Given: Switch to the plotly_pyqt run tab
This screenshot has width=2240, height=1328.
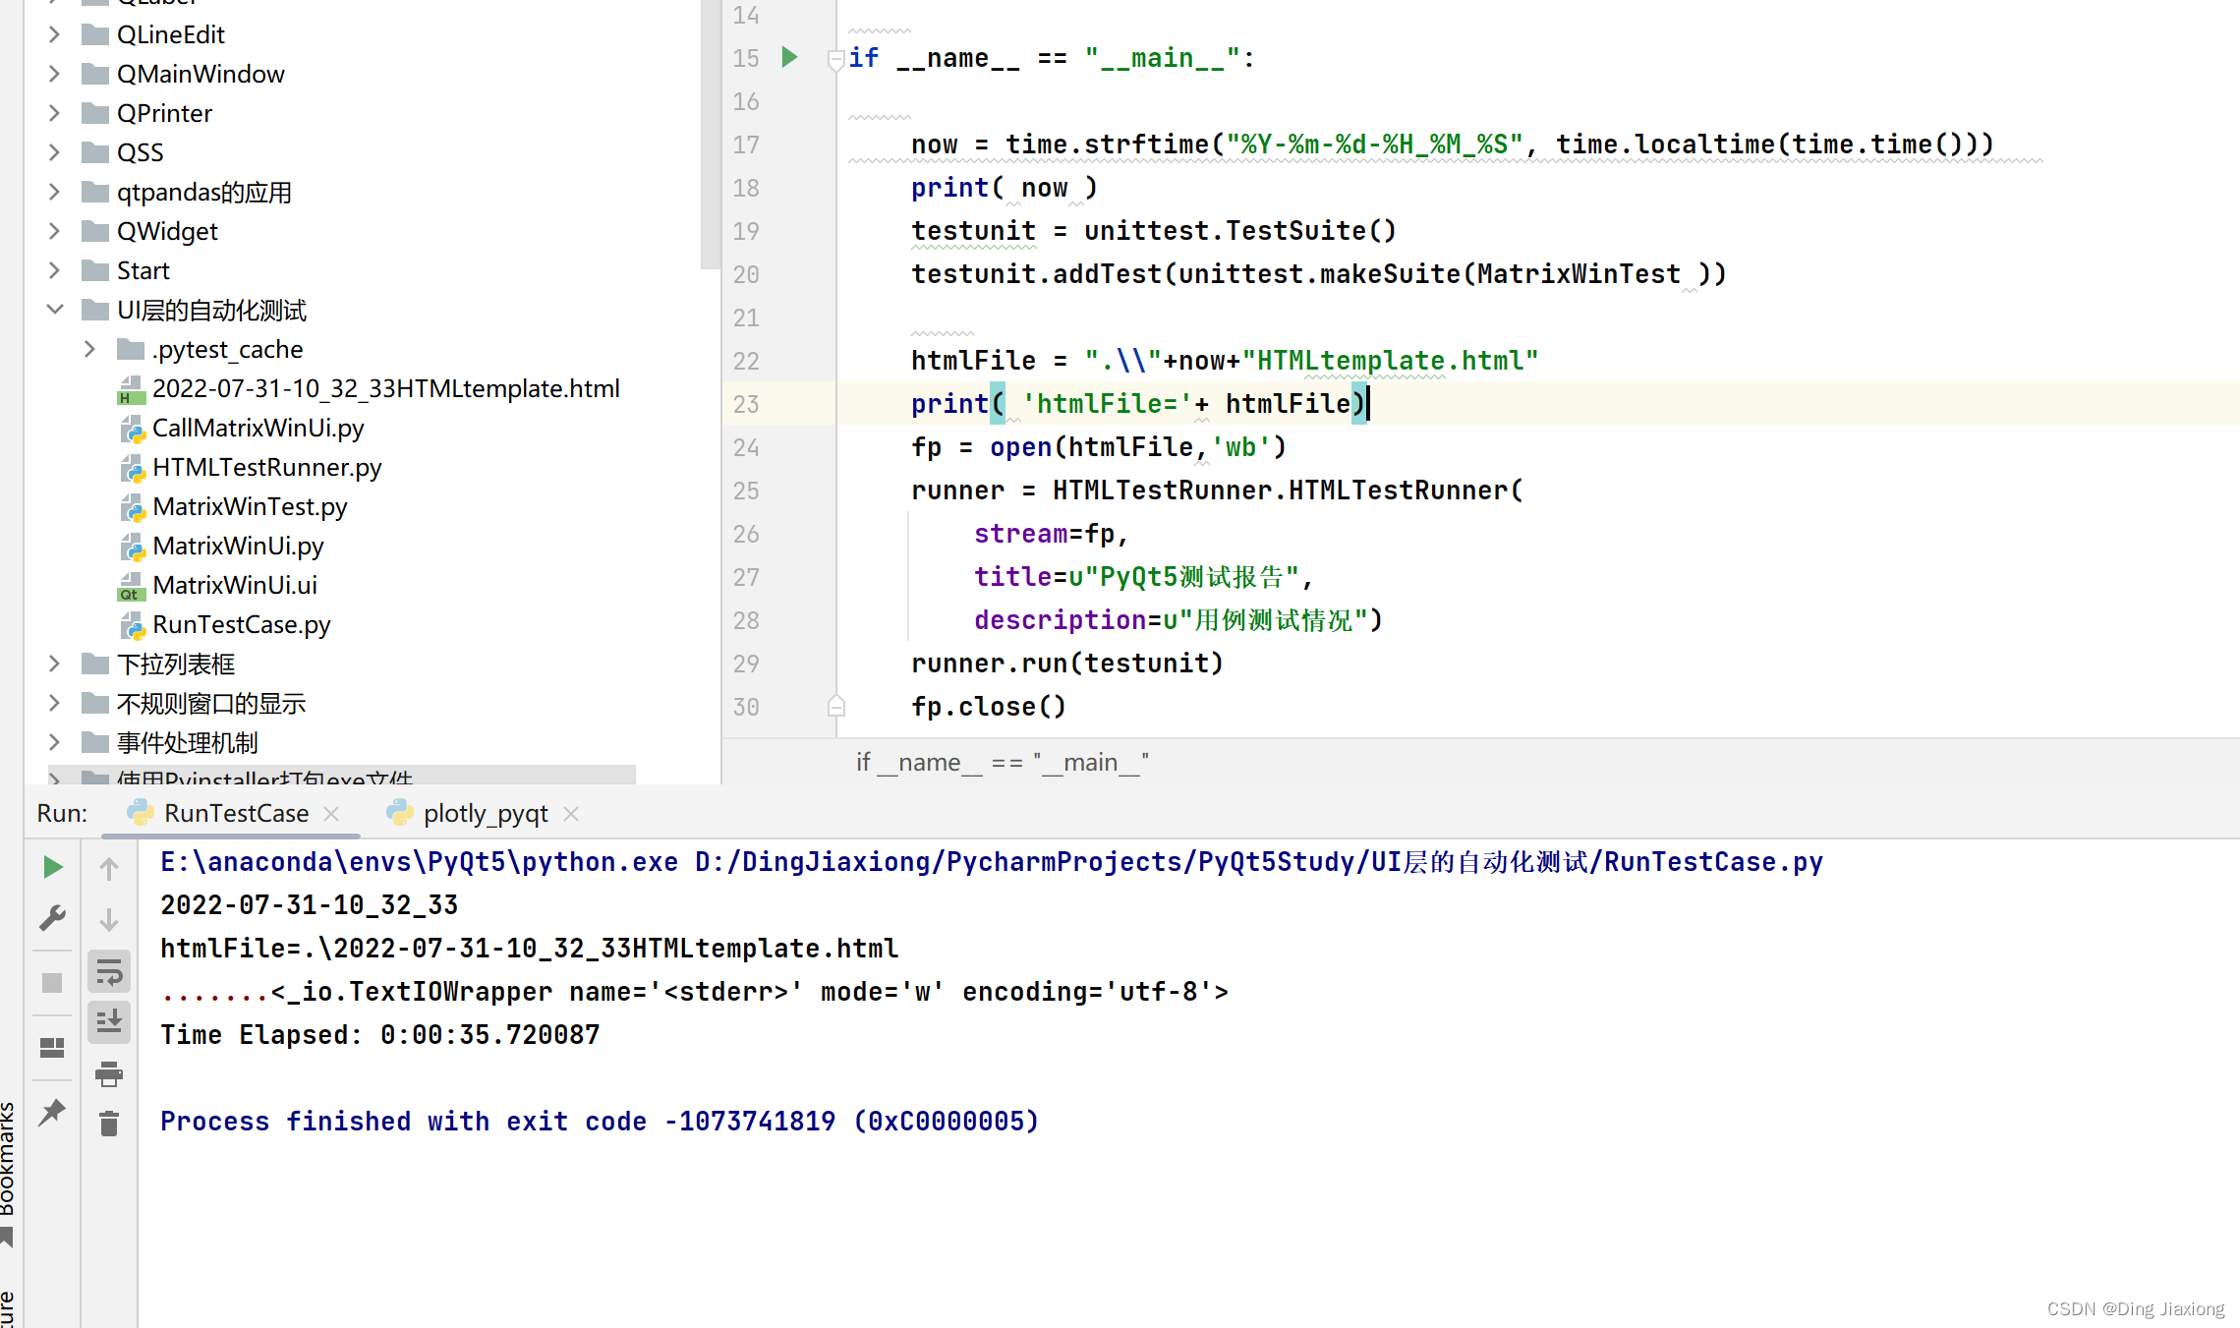Looking at the screenshot, I should tap(485, 814).
